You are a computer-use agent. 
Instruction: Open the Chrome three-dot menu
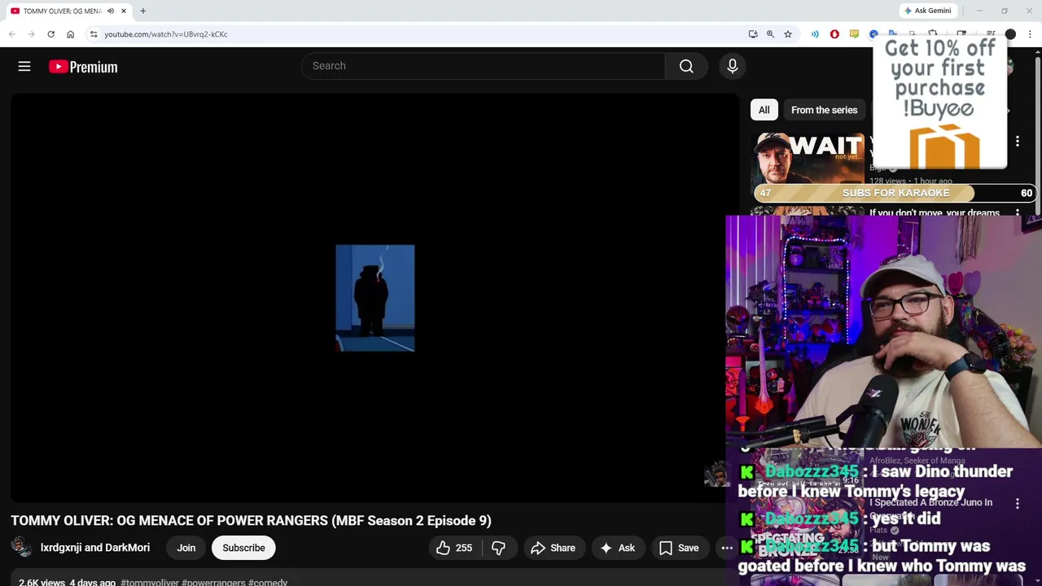point(1030,34)
